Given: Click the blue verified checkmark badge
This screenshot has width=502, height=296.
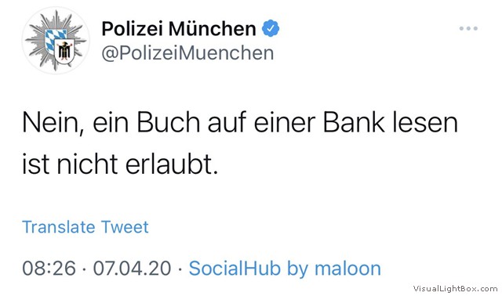Looking at the screenshot, I should [x=271, y=28].
